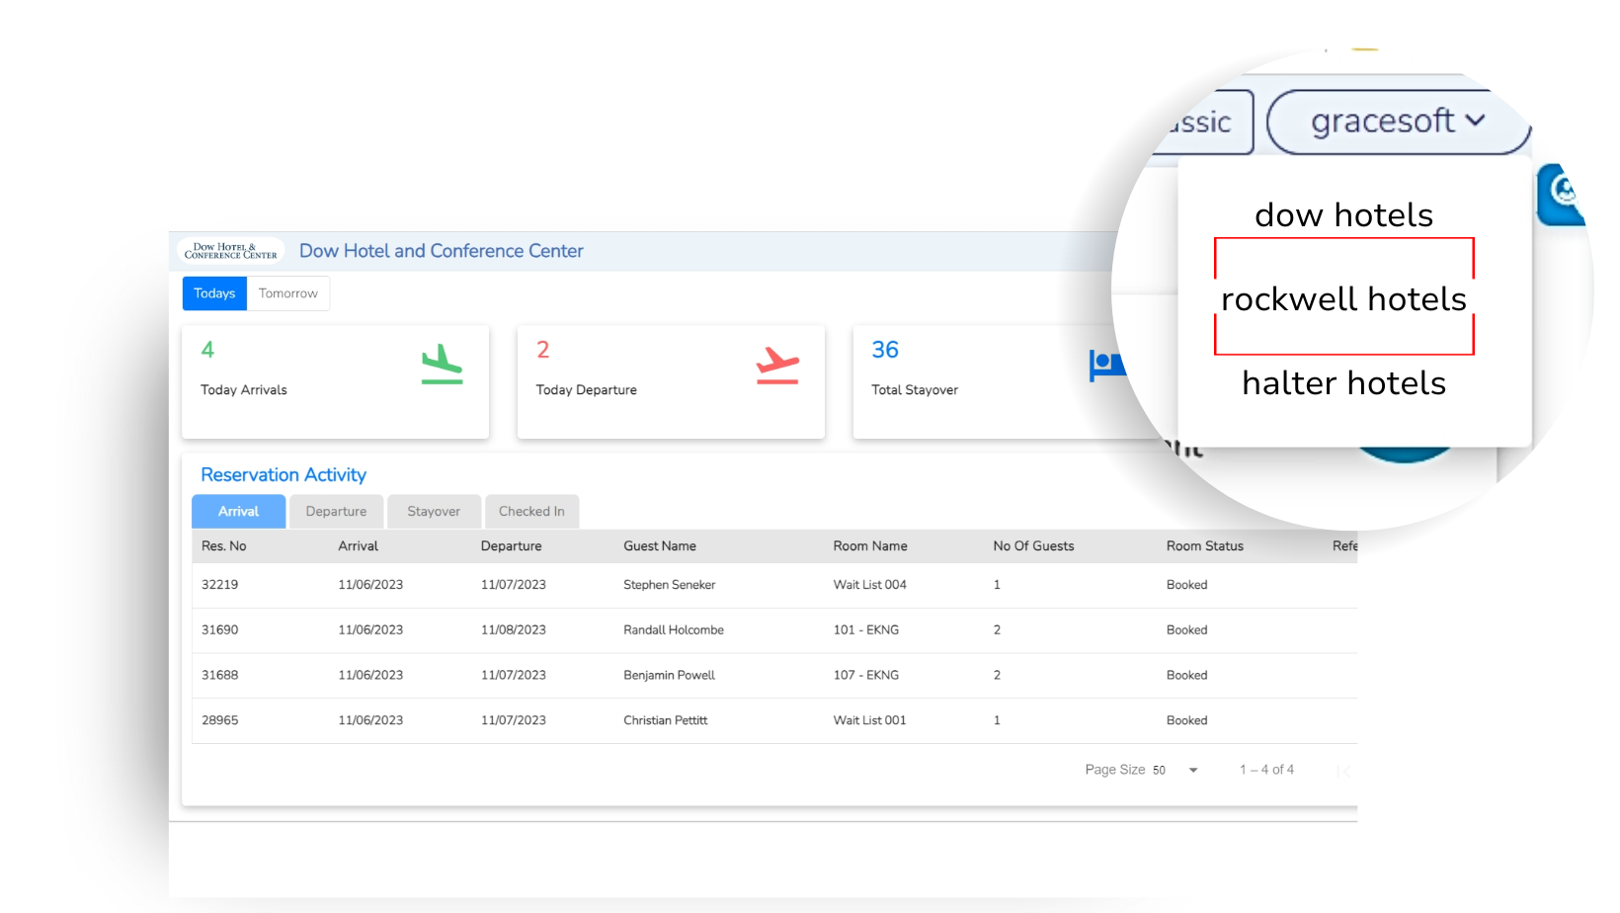
Task: Click reservation number 32219
Action: point(219,585)
